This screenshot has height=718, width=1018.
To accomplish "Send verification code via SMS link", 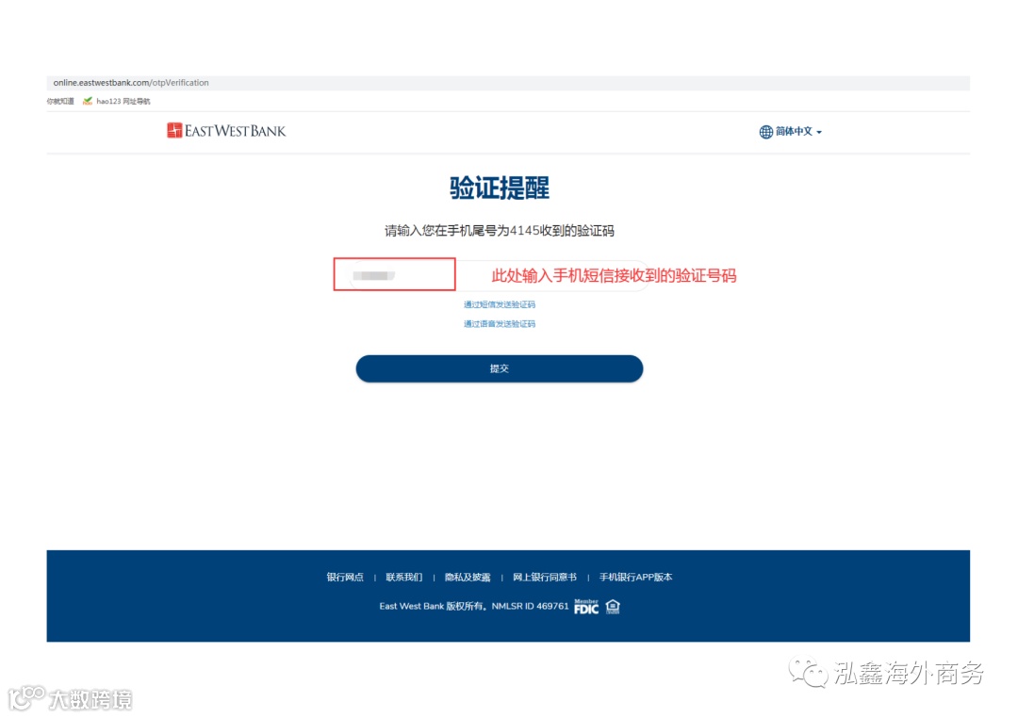I will (500, 304).
